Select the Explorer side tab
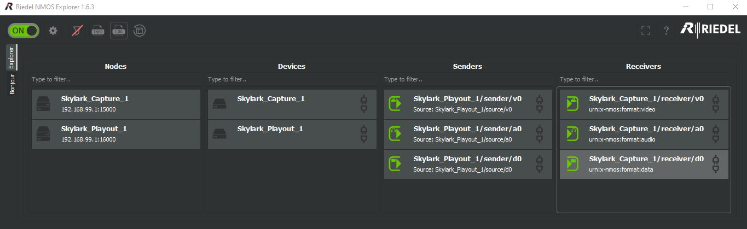This screenshot has height=229, width=747. coord(12,57)
